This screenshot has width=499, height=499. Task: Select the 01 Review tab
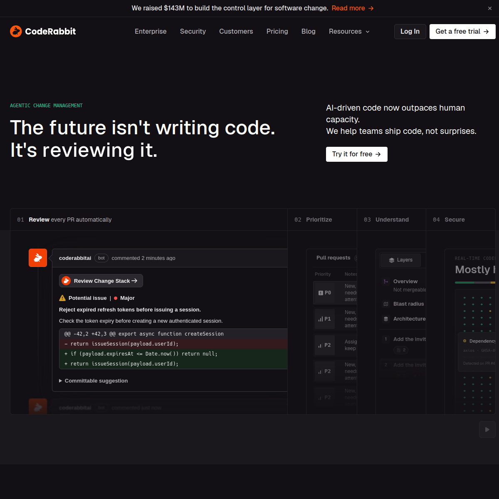pyautogui.click(x=149, y=220)
